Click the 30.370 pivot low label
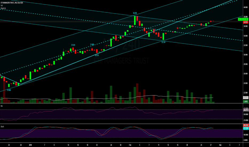 click(x=97, y=55)
